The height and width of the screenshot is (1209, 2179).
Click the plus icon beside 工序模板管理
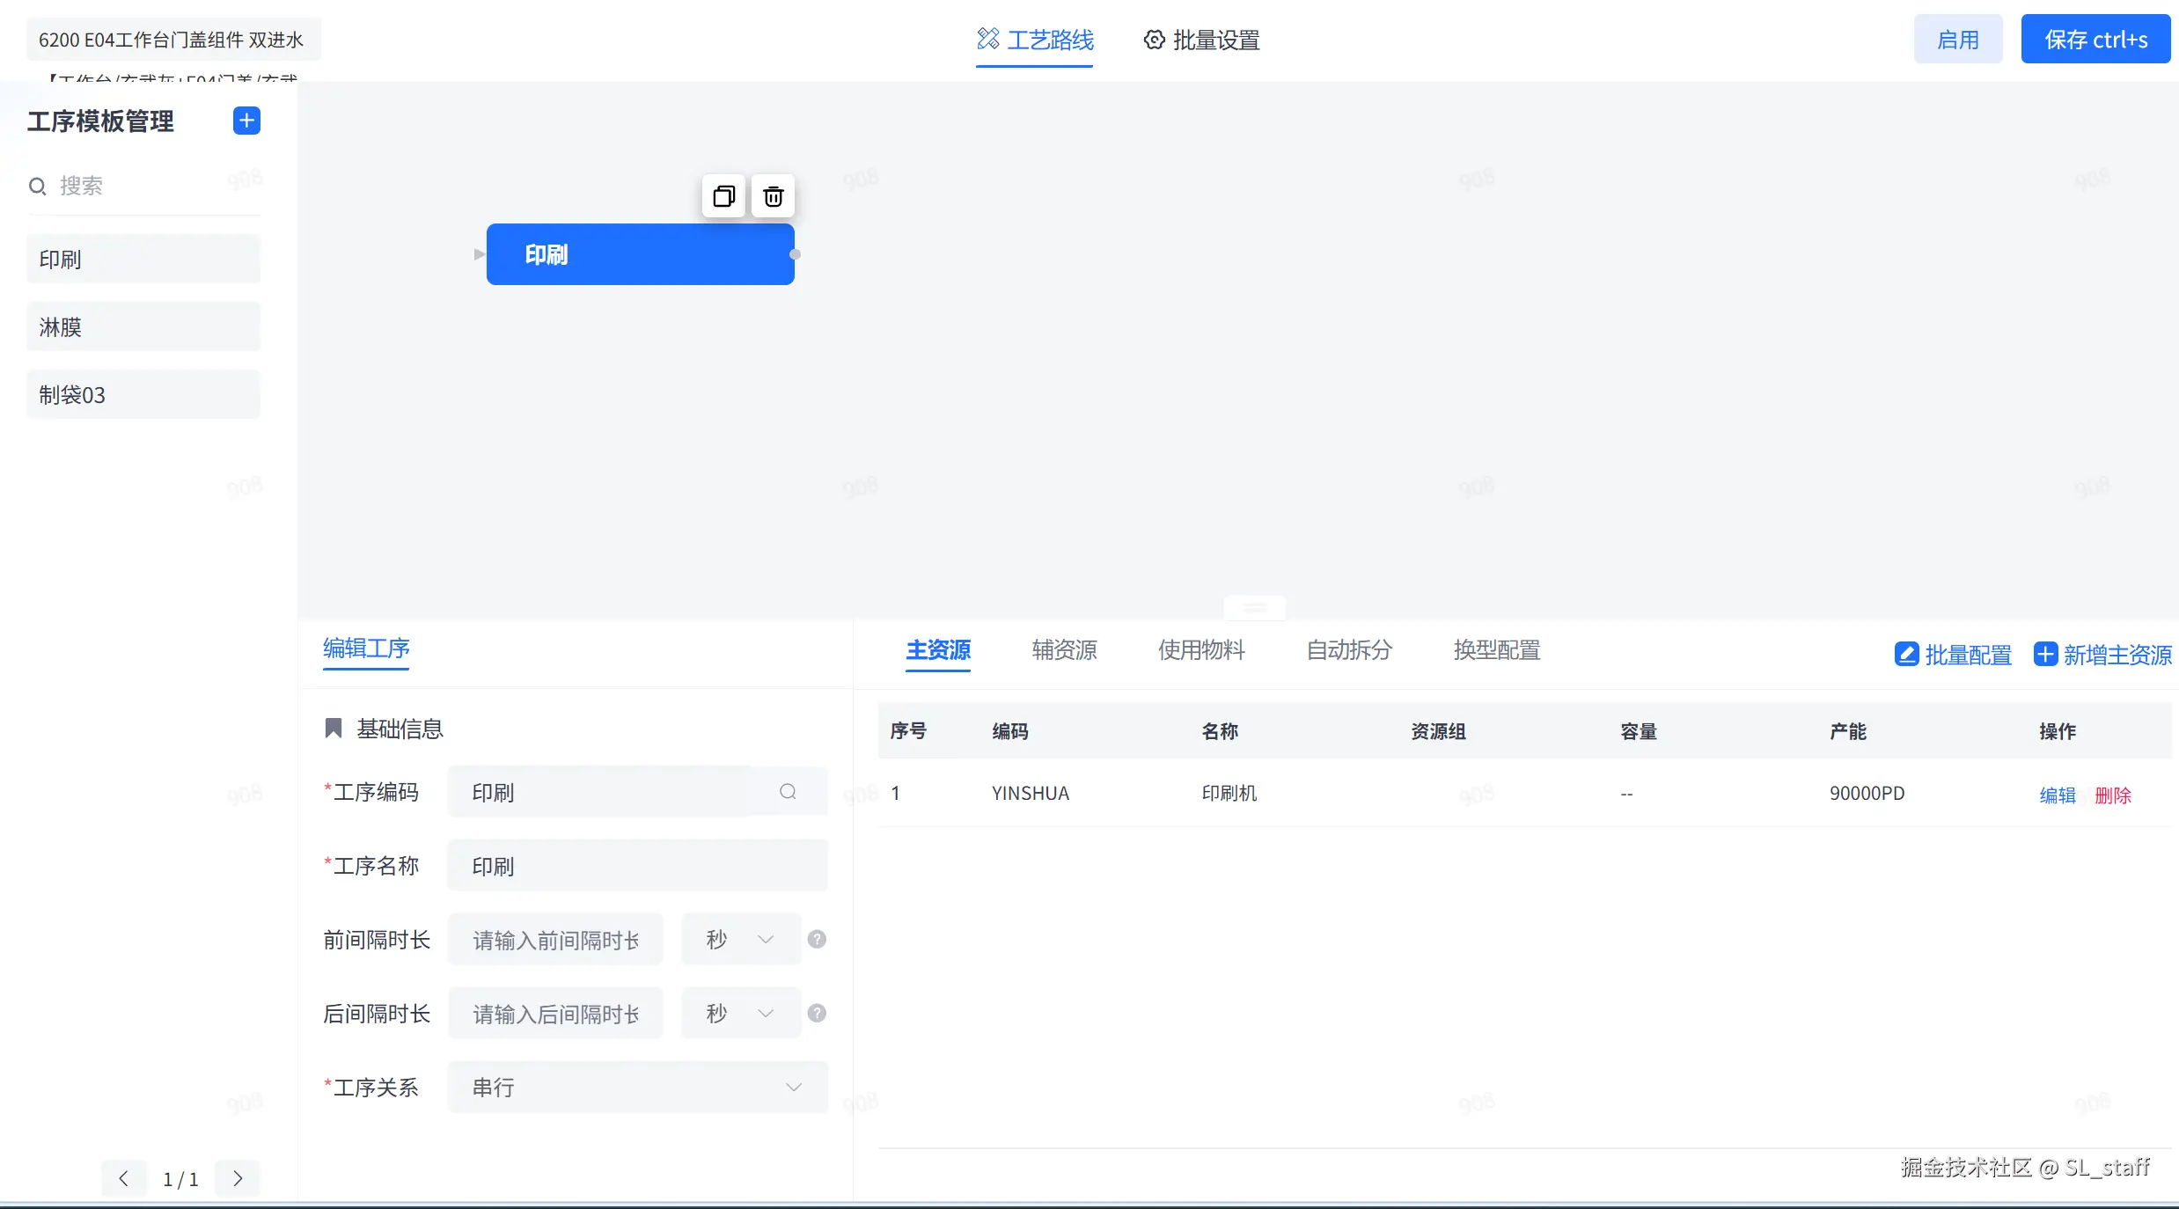tap(246, 121)
